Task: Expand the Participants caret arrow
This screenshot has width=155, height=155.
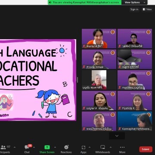Action: [15, 147]
